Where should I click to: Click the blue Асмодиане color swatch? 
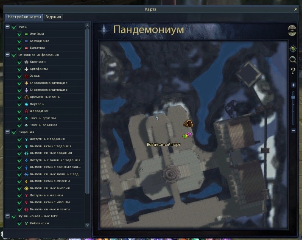[x=26, y=41]
